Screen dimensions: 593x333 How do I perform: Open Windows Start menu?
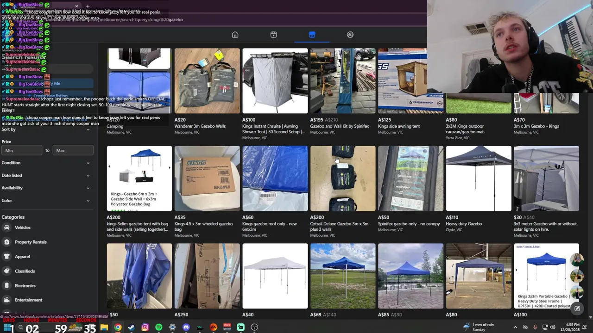coord(7,327)
